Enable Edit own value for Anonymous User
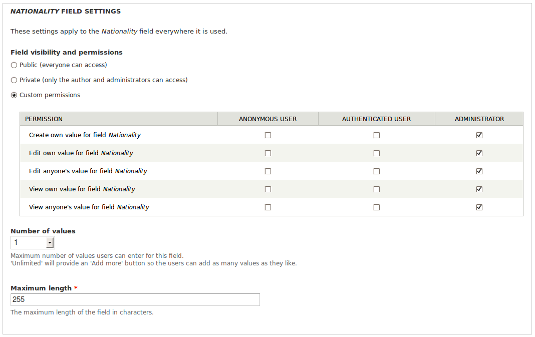The width and height of the screenshot is (535, 337). point(268,154)
